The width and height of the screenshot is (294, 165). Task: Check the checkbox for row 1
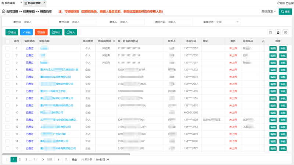pyautogui.click(x=7, y=48)
